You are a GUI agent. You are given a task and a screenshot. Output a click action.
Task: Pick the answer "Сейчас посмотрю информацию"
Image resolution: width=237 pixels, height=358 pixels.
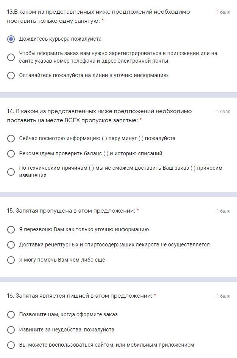tap(11, 138)
